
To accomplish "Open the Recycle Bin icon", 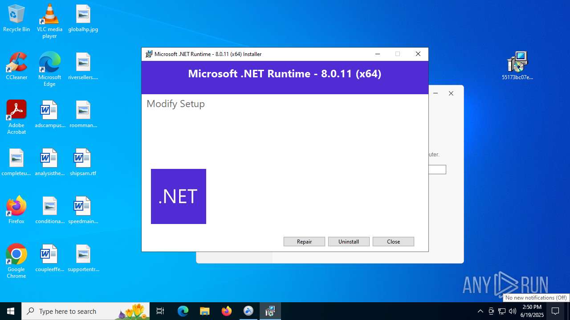I will 16,19.
